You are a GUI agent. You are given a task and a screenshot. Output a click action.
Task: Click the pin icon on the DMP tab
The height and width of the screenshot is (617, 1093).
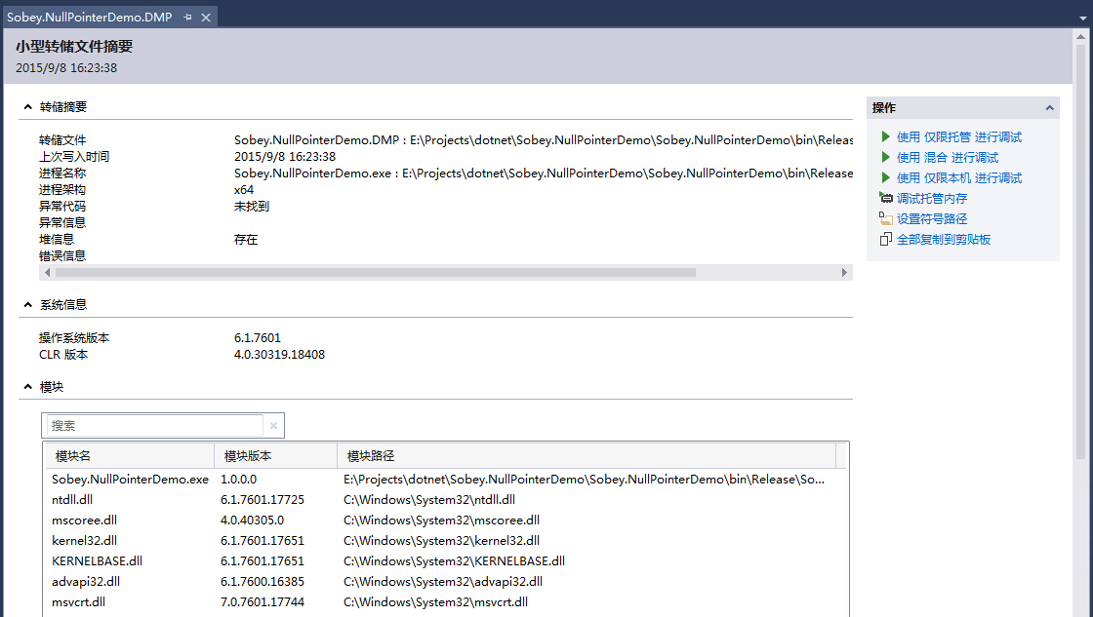[188, 18]
